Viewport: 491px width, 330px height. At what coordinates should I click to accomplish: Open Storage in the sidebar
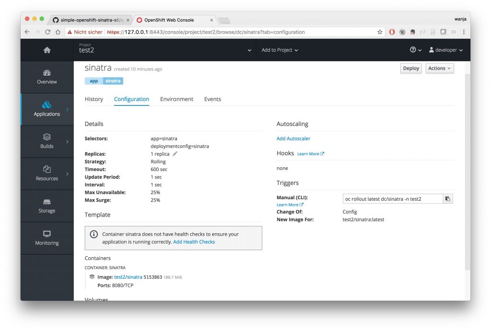(47, 206)
